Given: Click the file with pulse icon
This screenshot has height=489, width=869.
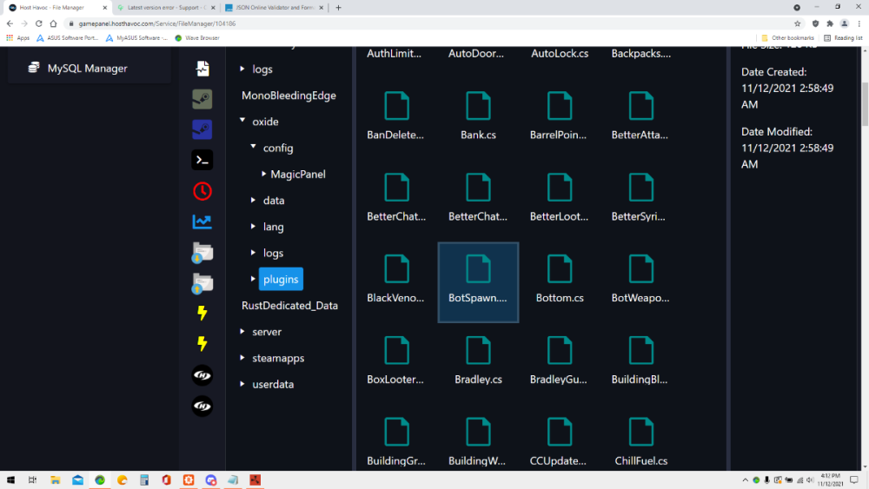Looking at the screenshot, I should [x=202, y=69].
